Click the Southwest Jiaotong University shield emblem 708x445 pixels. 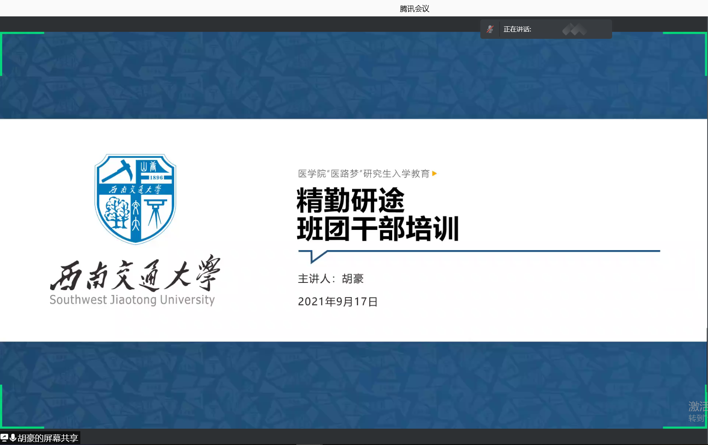click(135, 199)
